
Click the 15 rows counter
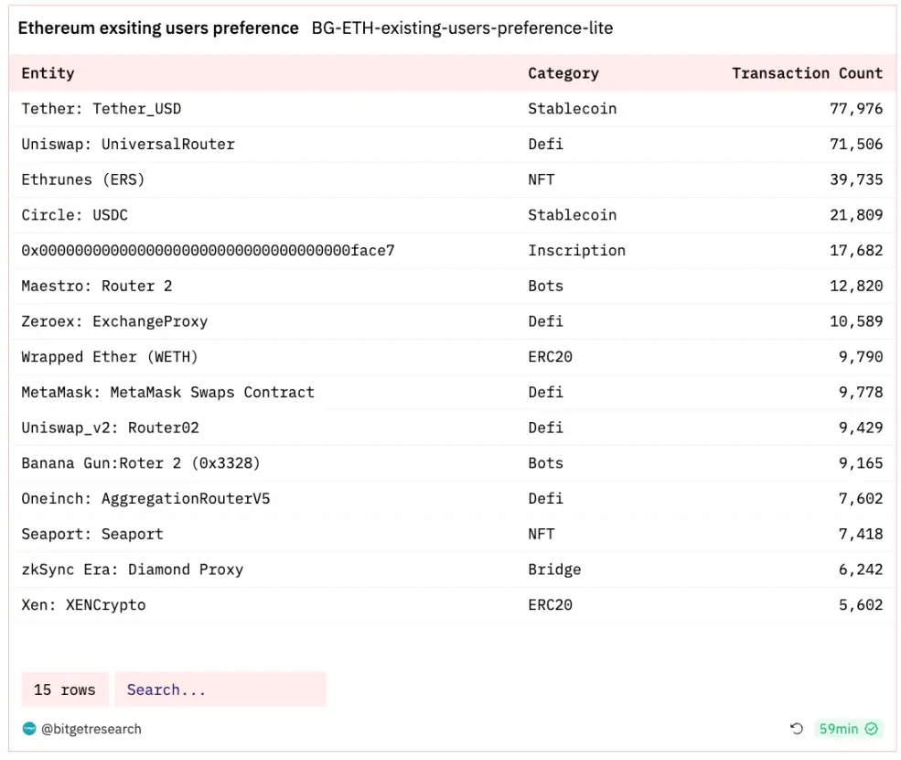64,689
